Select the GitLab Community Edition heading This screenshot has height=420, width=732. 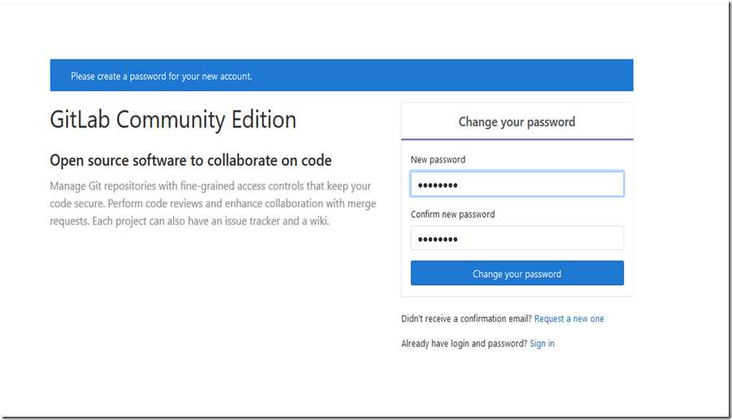(x=173, y=119)
